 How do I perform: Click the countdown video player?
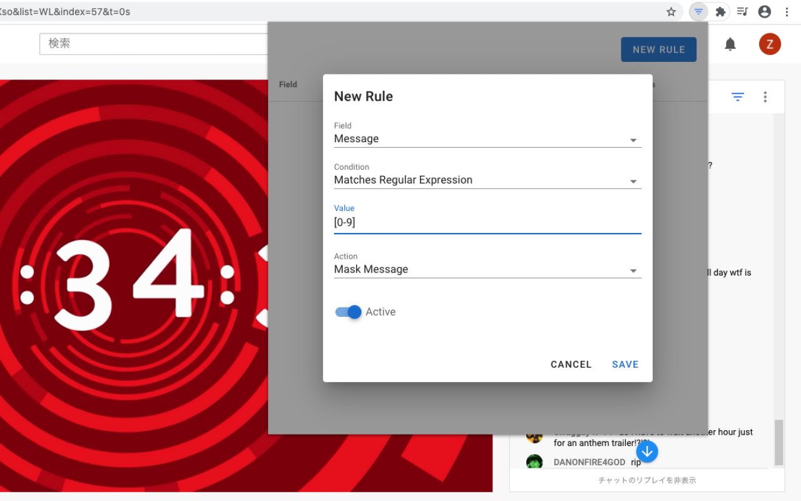click(246, 286)
